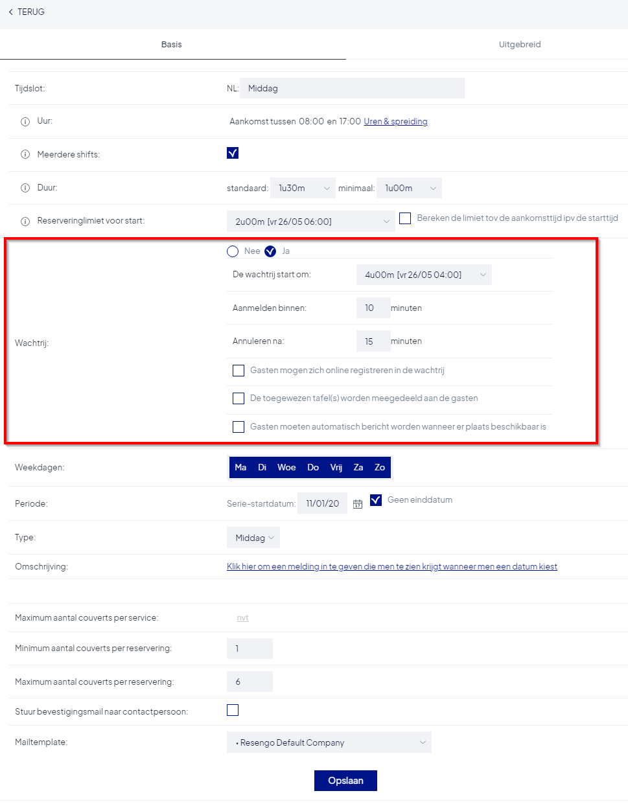Open info icon next to Reserveringlimiet voor start
This screenshot has width=628, height=804.
[25, 222]
